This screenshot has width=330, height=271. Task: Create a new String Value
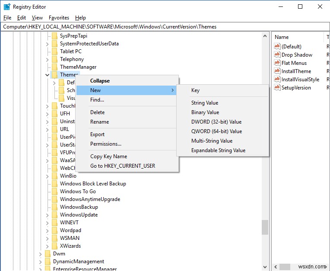point(223,103)
